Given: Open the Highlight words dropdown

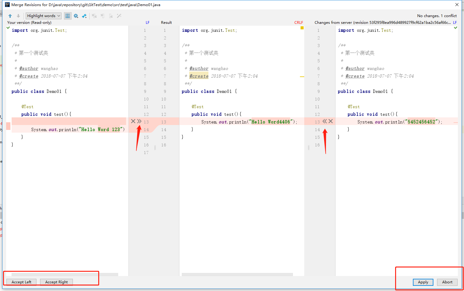Looking at the screenshot, I should tap(43, 16).
